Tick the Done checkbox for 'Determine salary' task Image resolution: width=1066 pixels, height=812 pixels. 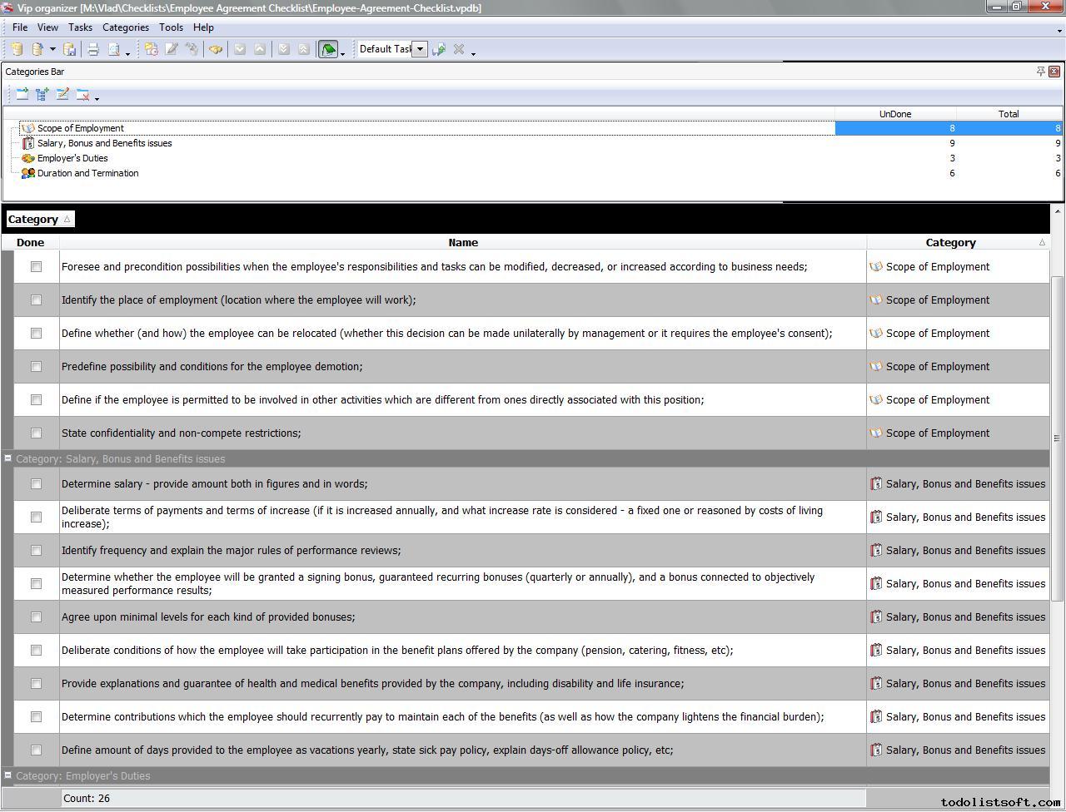(x=36, y=484)
